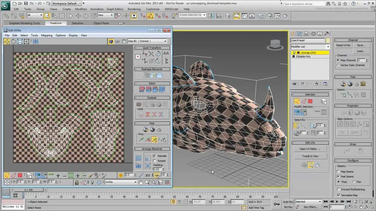
Task: Select Edge sub-object mode in Edit UVWs
Action: pyautogui.click(x=14, y=176)
